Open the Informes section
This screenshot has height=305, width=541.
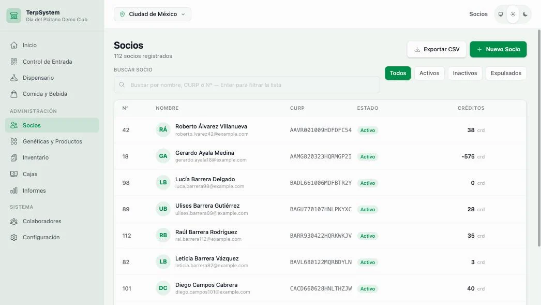pyautogui.click(x=52, y=191)
